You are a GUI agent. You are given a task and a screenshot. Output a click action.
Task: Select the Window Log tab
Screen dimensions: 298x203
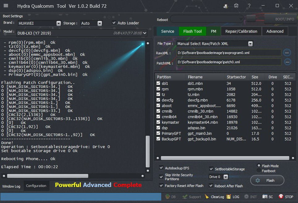11,186
